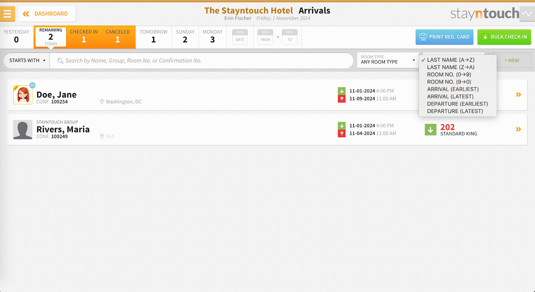535x292 pixels.
Task: Click Maria Rivers' silhouette avatar
Action: click(x=23, y=129)
